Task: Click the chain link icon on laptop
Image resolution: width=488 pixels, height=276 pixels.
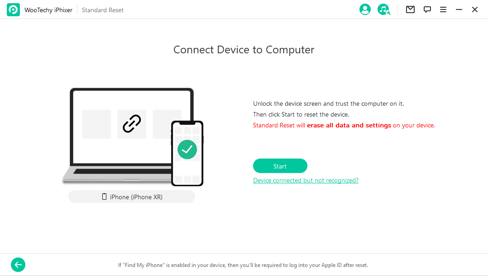Action: (x=132, y=124)
